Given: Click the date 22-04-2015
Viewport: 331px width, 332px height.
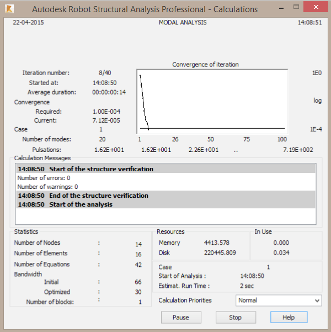Looking at the screenshot, I should tap(28, 23).
